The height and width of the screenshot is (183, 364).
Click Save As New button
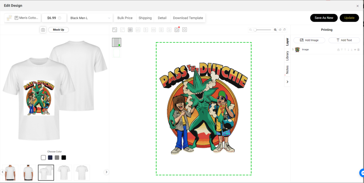coord(324,18)
